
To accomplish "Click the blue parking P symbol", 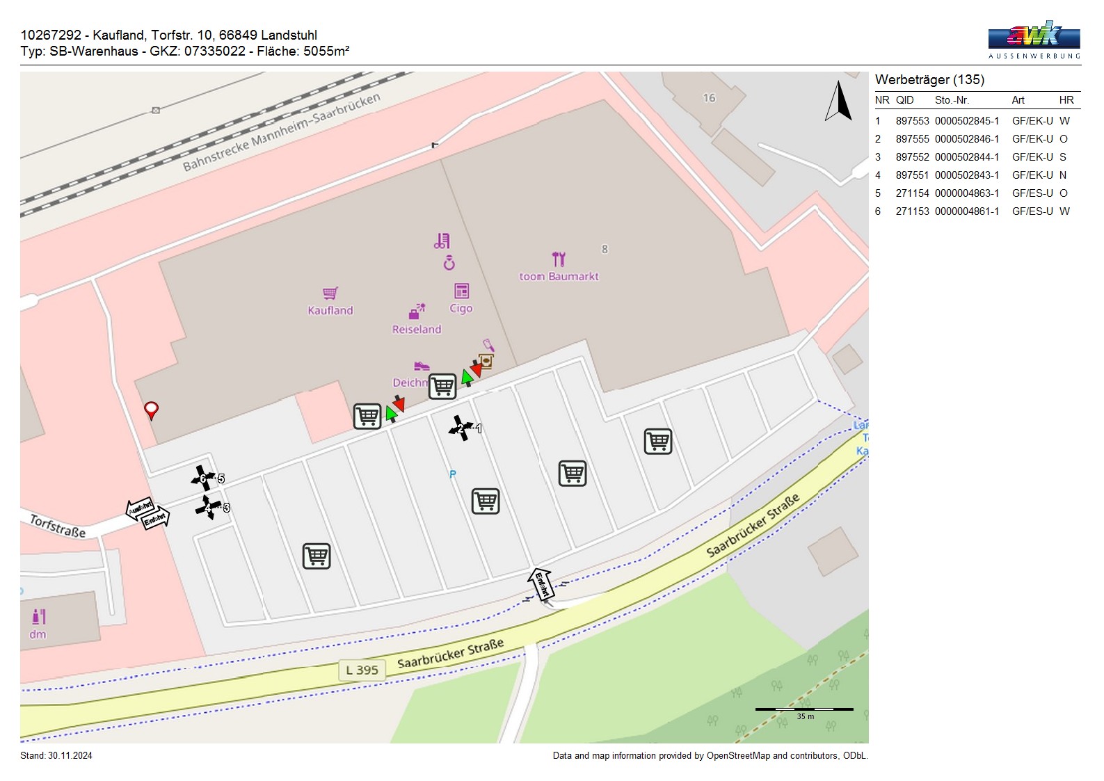I will [453, 474].
